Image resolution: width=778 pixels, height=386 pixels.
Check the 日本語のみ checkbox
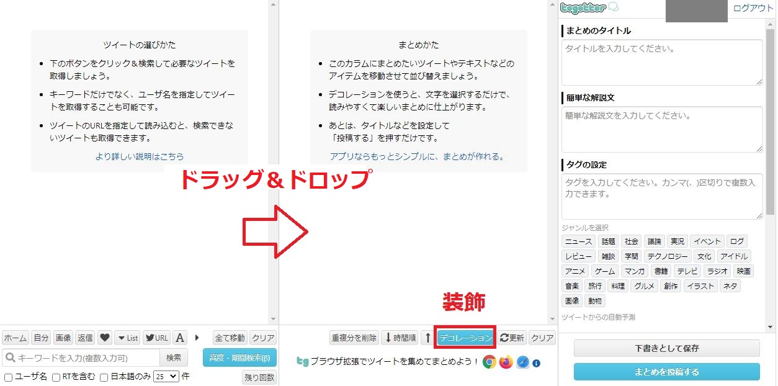(104, 377)
